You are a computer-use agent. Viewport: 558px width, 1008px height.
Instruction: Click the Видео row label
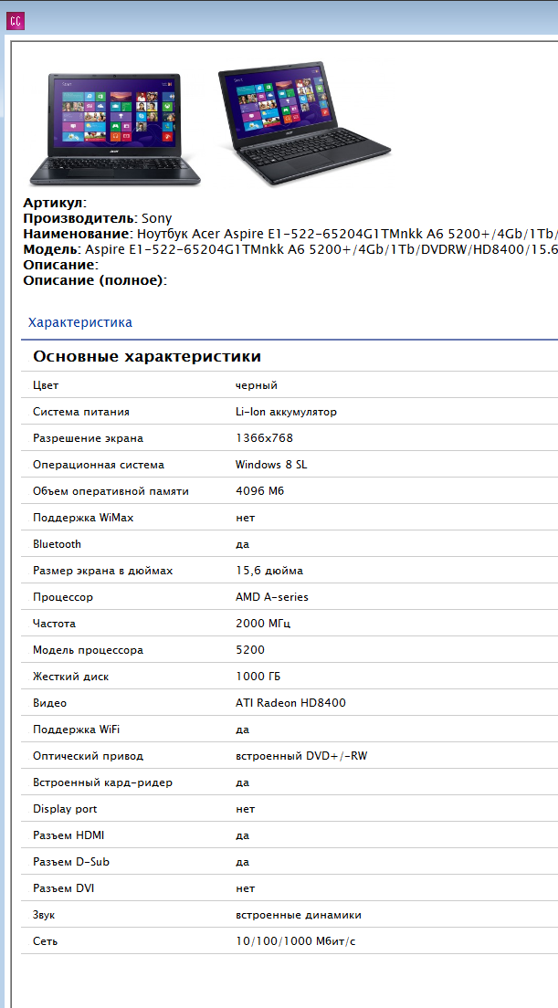(49, 703)
